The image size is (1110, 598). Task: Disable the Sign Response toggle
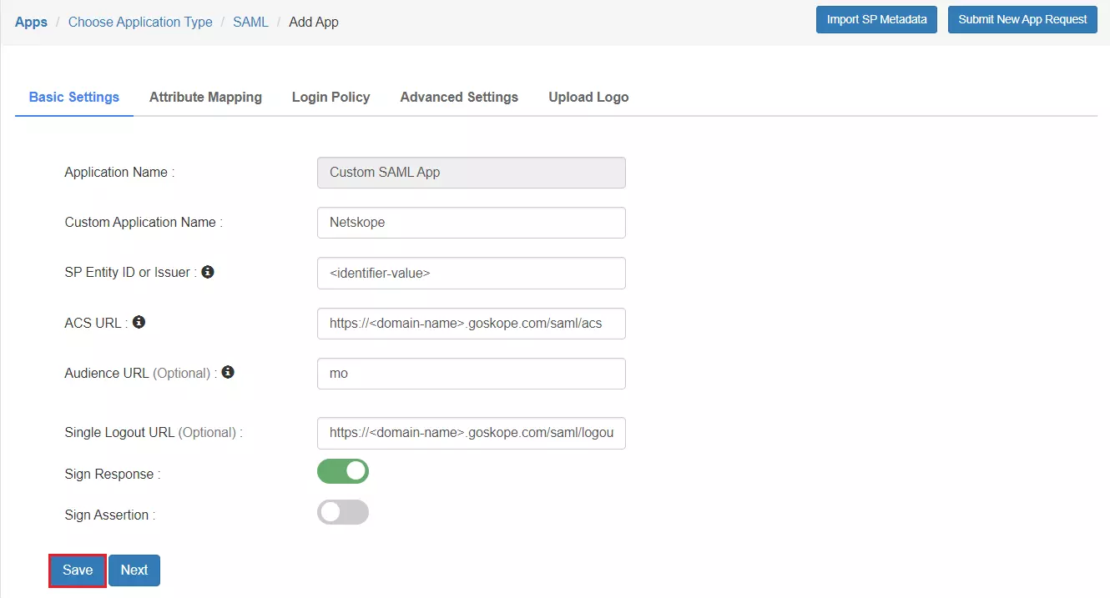coord(343,471)
